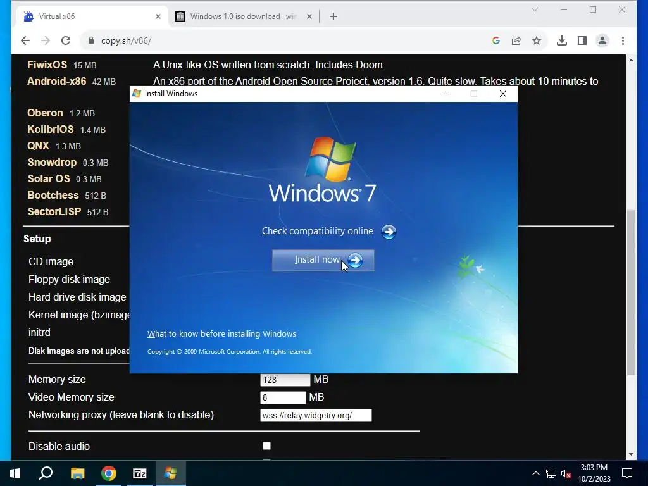Open File Explorer from taskbar

click(x=77, y=473)
